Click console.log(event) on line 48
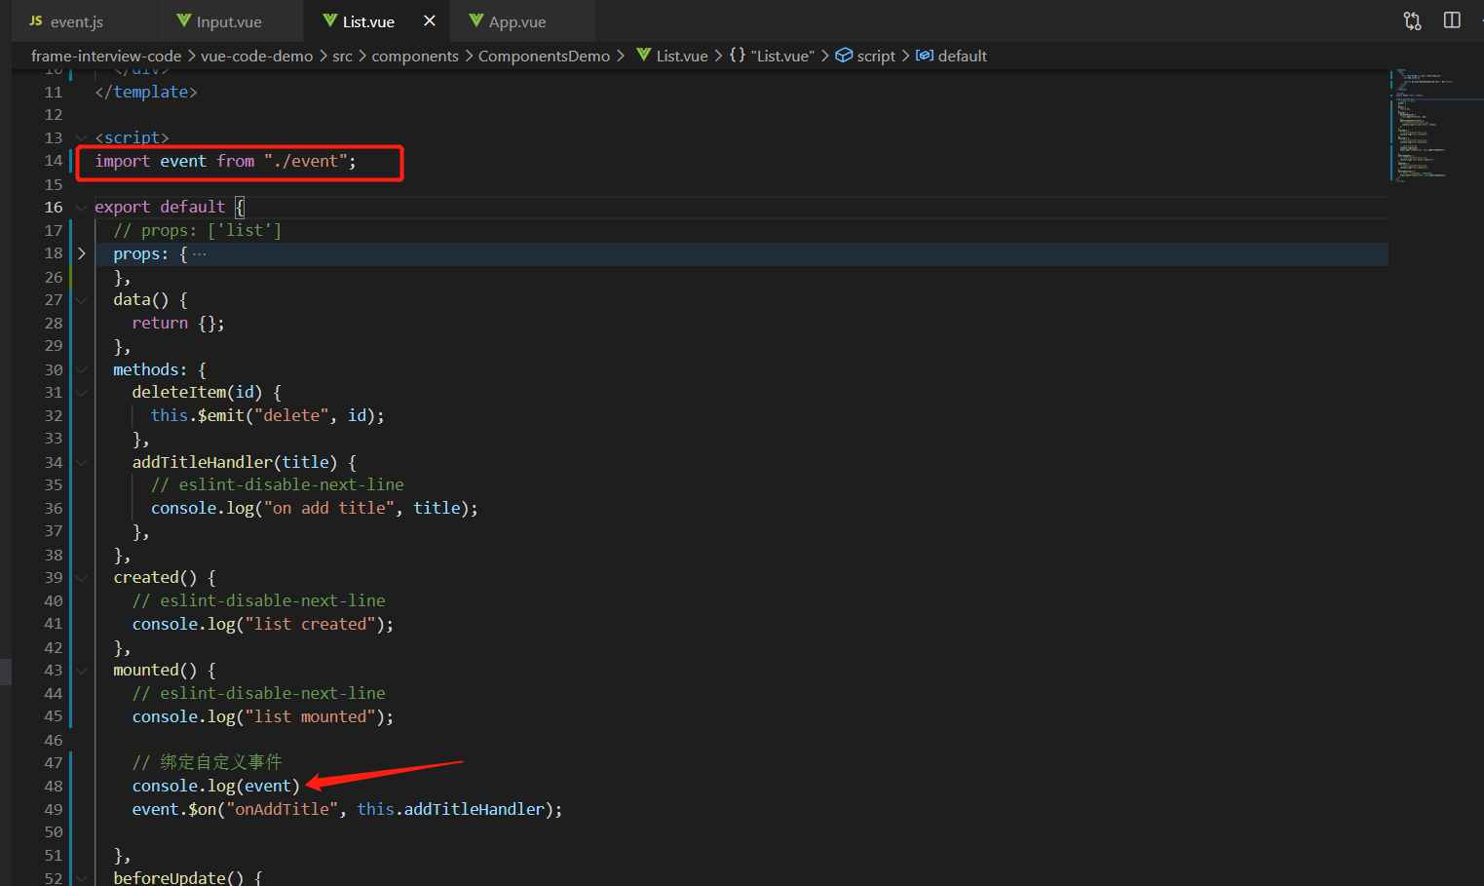Screen dimensions: 1484x886 (x=216, y=786)
